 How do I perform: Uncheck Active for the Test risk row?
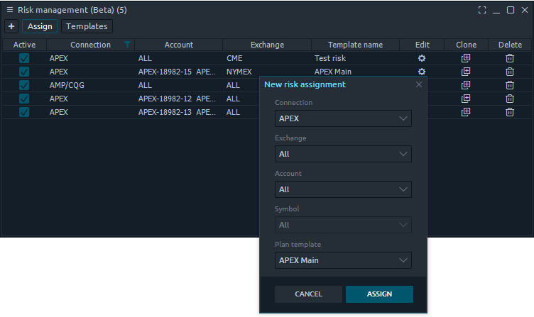24,58
